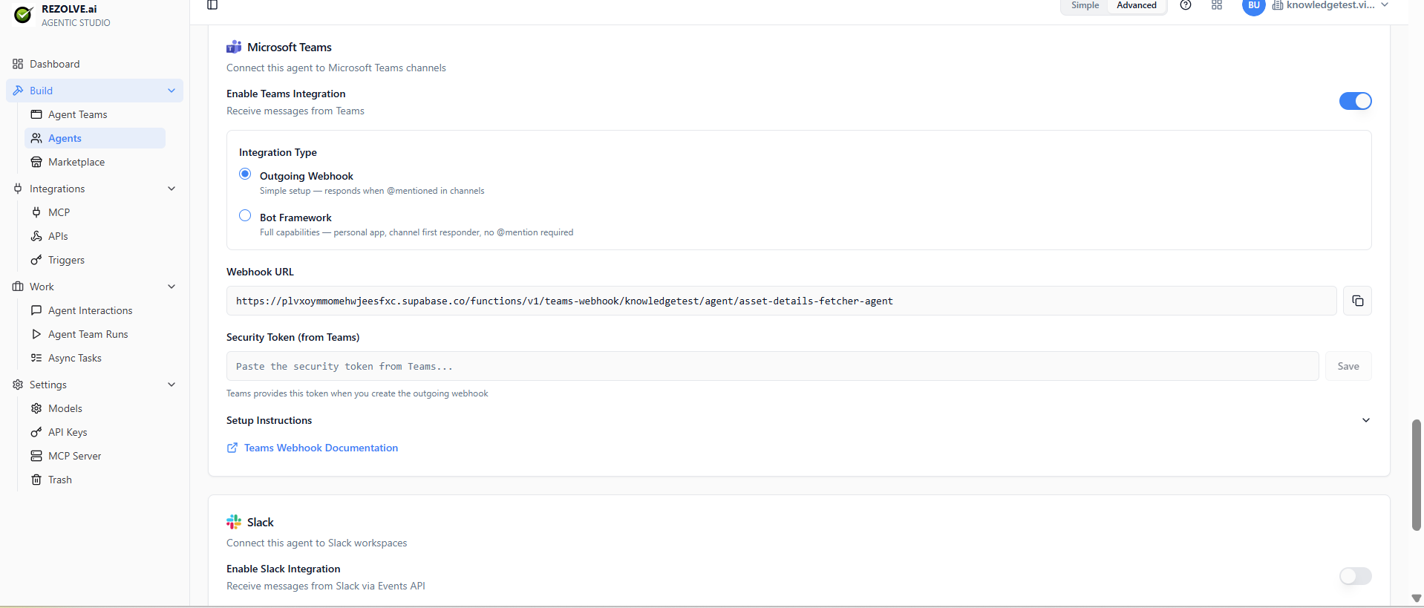Click the Integrations plug icon heading
The width and height of the screenshot is (1424, 608).
point(18,189)
